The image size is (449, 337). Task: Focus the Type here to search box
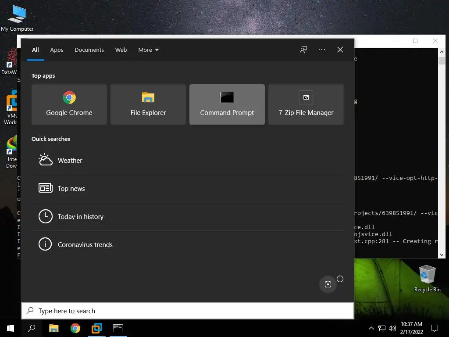(x=188, y=311)
